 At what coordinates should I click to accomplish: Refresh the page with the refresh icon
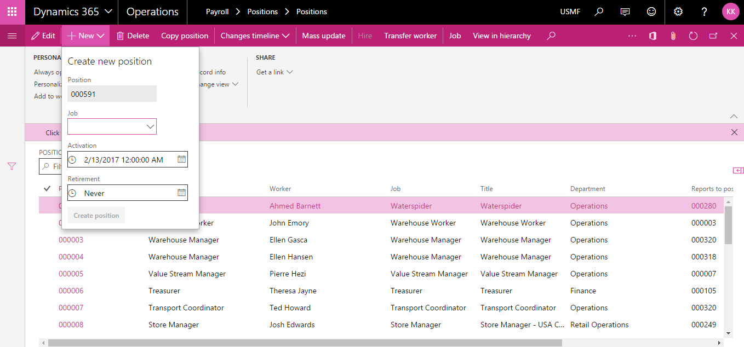(x=693, y=35)
